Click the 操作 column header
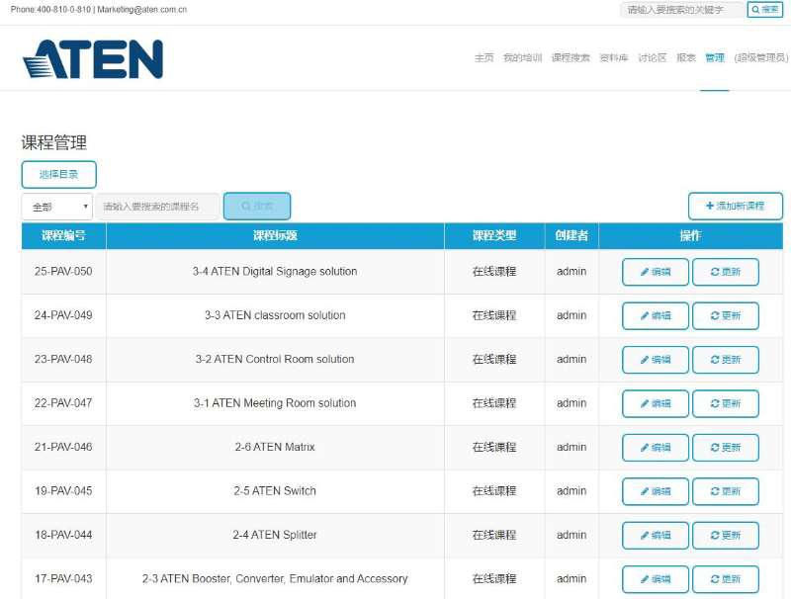The height and width of the screenshot is (599, 791). (x=690, y=235)
